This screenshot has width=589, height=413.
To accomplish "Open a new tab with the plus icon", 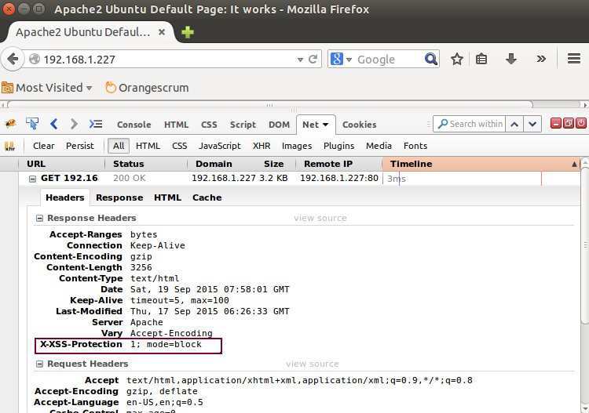I will (x=188, y=32).
